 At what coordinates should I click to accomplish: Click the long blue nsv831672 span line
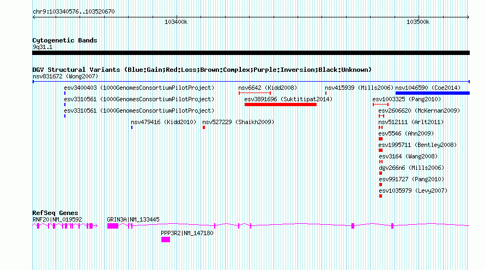(251, 82)
